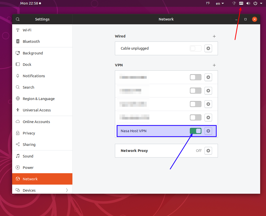Open the en language dropdown
The width and height of the screenshot is (266, 216).
click(x=220, y=3)
